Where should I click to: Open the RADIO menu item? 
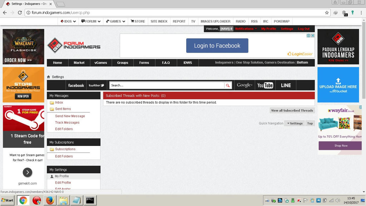tap(241, 21)
